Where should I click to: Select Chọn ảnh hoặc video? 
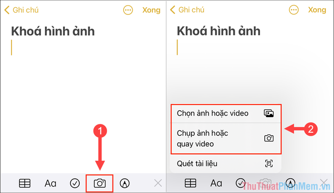point(226,113)
